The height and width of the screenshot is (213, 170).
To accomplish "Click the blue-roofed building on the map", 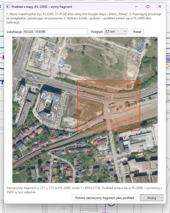I will click(141, 45).
